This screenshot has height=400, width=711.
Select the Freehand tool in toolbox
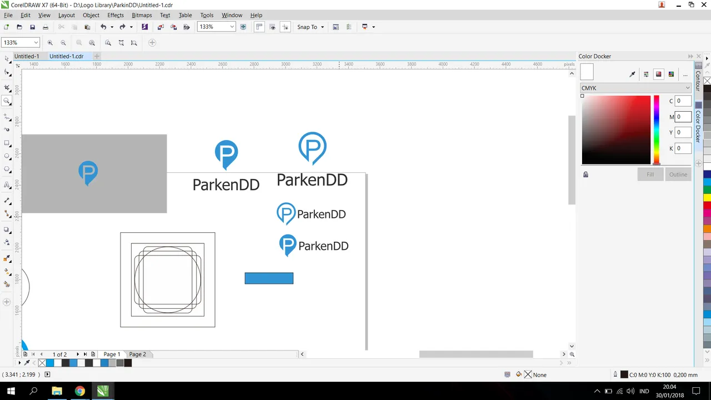click(x=7, y=117)
